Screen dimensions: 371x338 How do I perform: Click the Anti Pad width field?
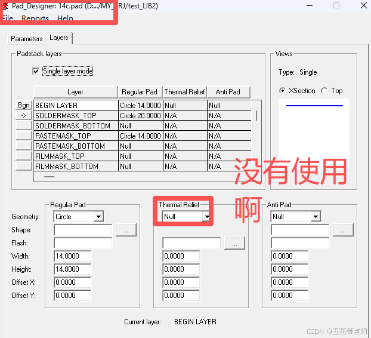tap(290, 256)
